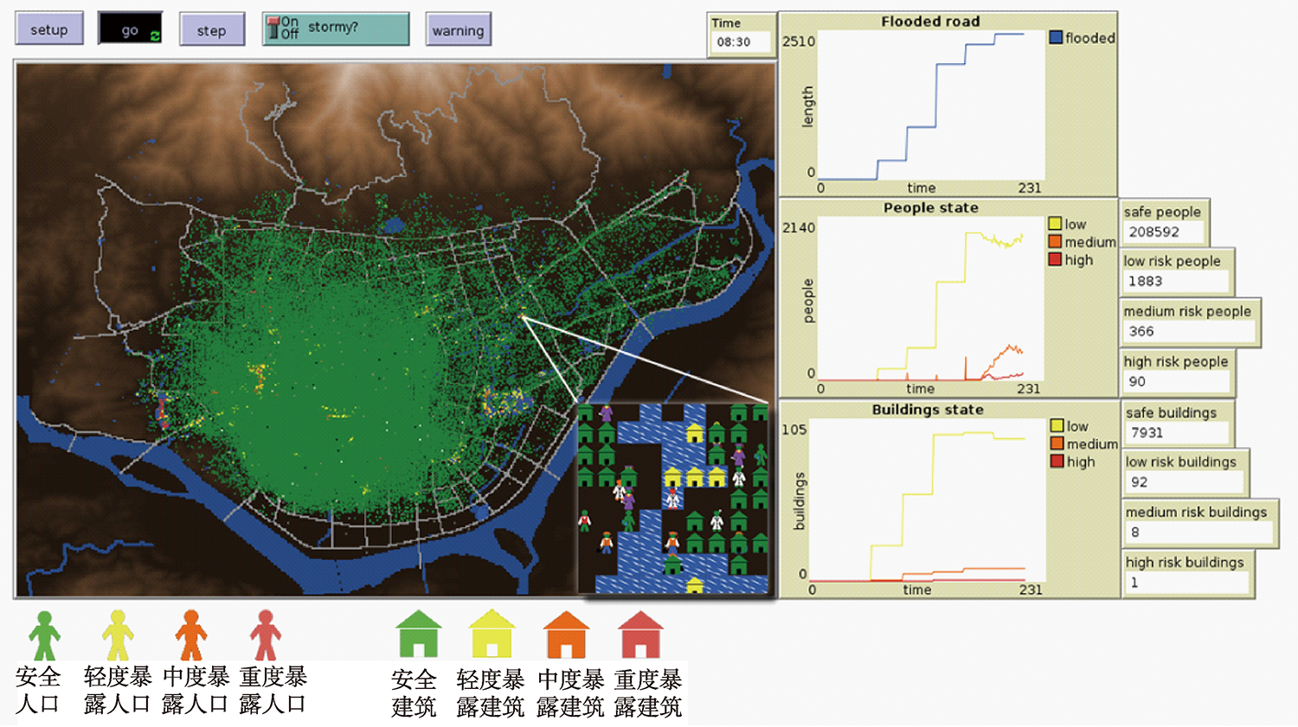Viewport: 1298px width, 727px height.
Task: Click the People state plot title
Action: coord(930,207)
